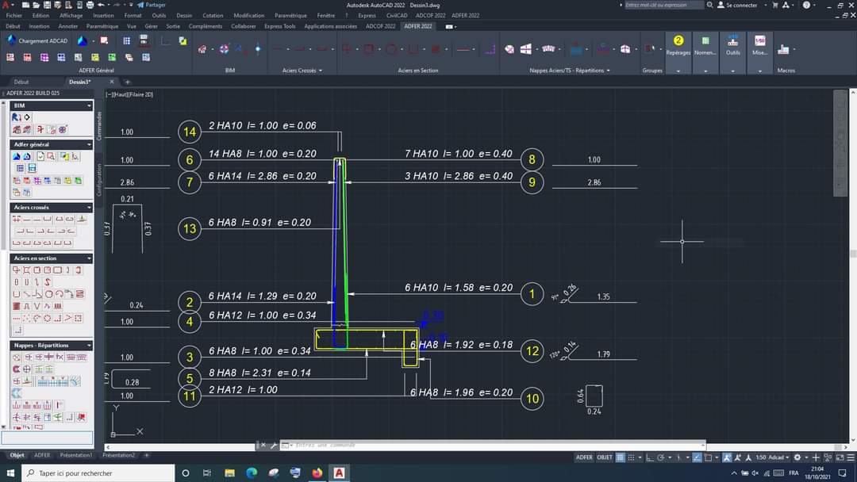The height and width of the screenshot is (482, 857).
Task: Click the yellow rebar mark 14 circle
Action: 190,132
